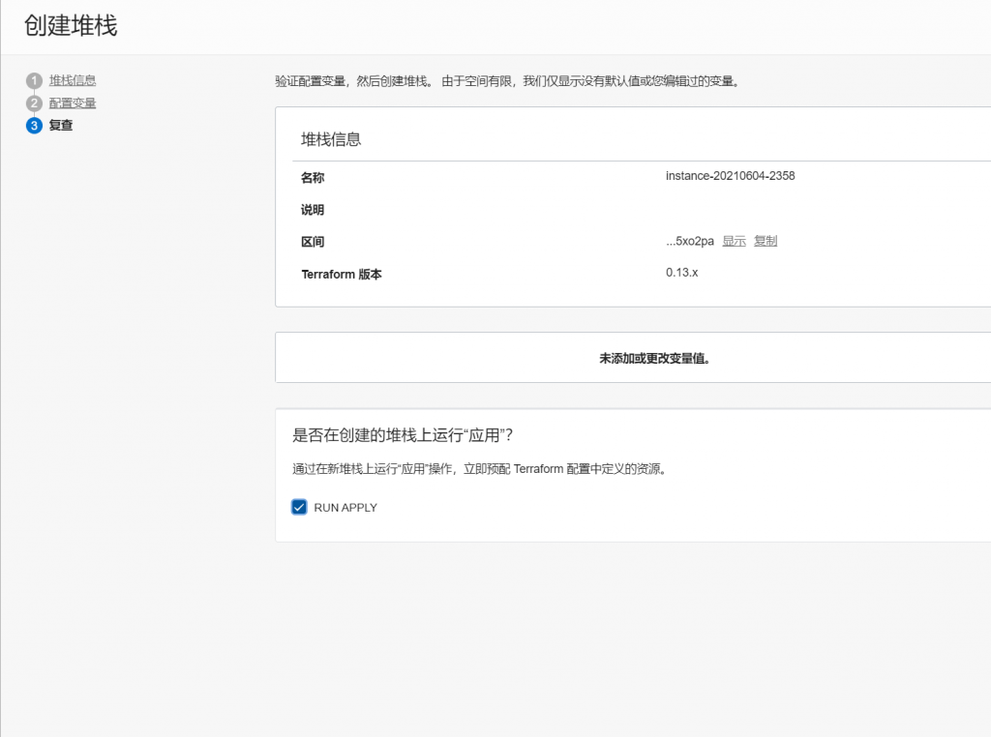
Task: Click the 说明 field label
Action: 313,210
